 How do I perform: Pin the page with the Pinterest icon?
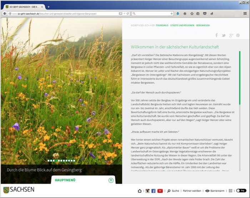point(238,35)
